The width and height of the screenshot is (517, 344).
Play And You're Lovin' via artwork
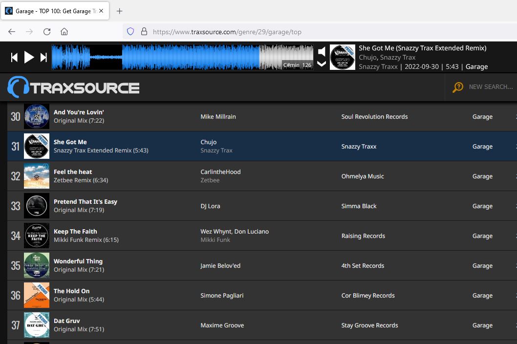(x=37, y=116)
